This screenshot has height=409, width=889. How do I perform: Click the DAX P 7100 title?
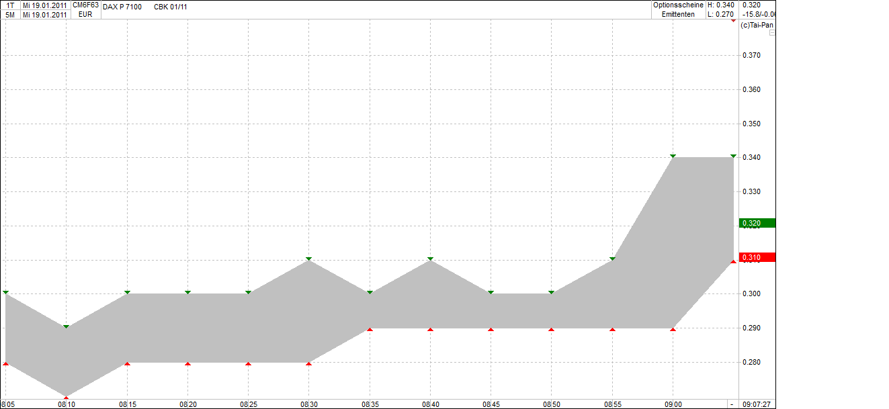121,7
